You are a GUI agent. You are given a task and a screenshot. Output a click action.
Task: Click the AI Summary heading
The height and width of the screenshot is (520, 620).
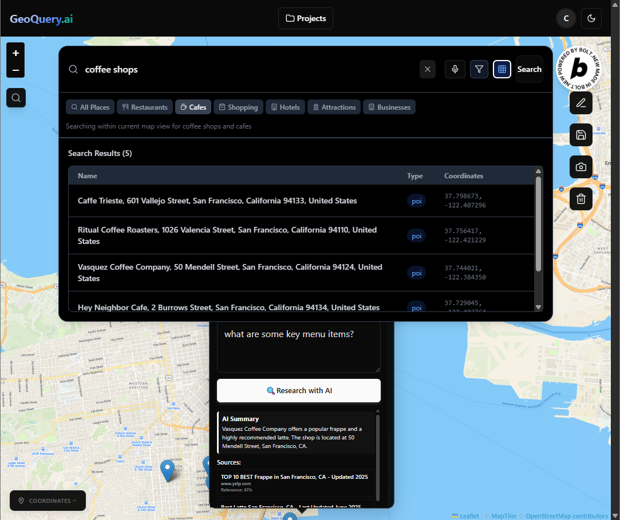pos(240,419)
